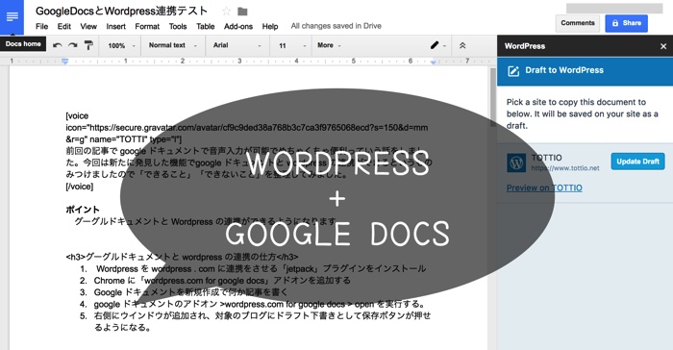
Task: Close the WordPress sidebar panel
Action: click(663, 46)
